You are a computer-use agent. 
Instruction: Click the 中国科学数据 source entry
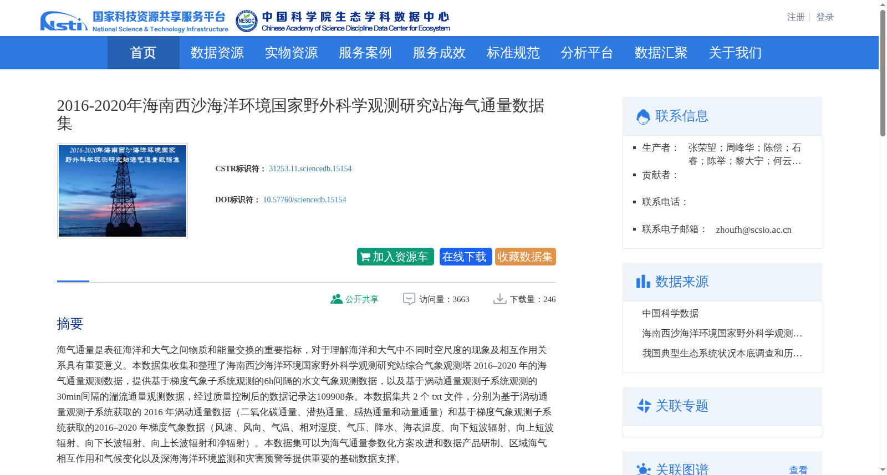[670, 314]
